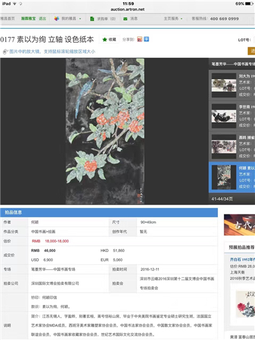The image size is (255, 340).
Task: Click the HKD 51,860 value
Action: tap(112, 251)
